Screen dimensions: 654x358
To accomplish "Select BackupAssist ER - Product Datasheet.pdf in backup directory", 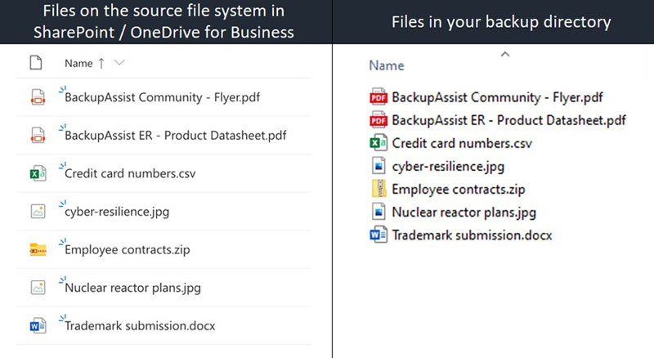I will click(x=508, y=120).
